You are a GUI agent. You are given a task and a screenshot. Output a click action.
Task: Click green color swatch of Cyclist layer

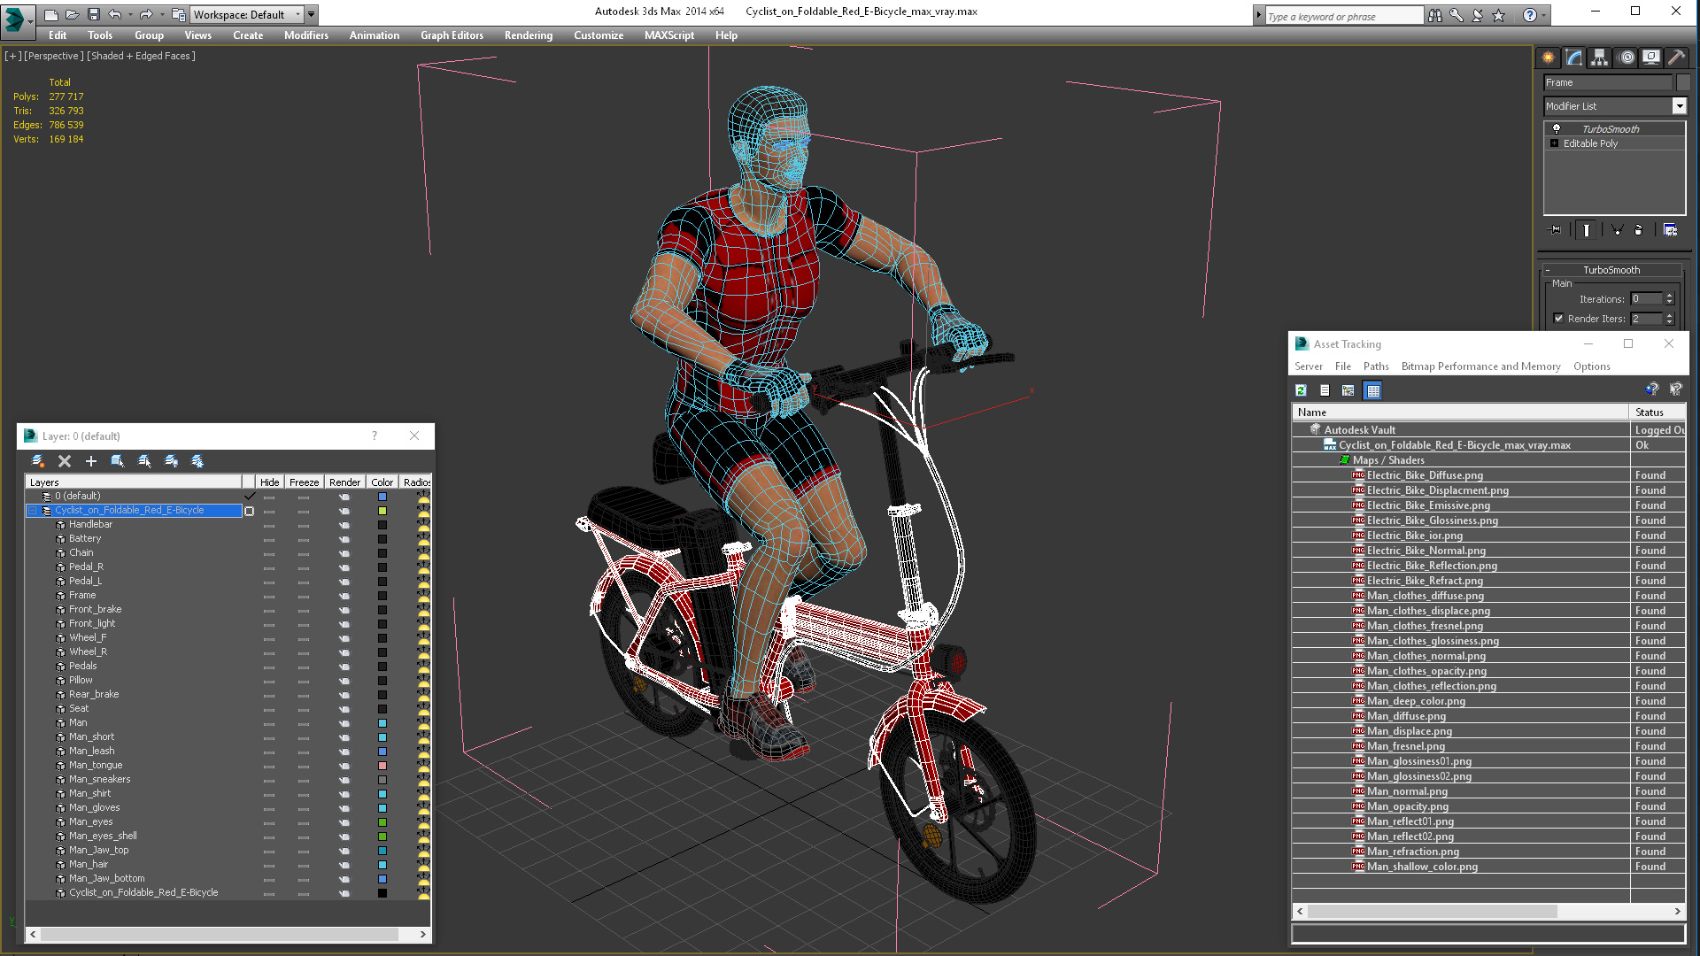(382, 511)
